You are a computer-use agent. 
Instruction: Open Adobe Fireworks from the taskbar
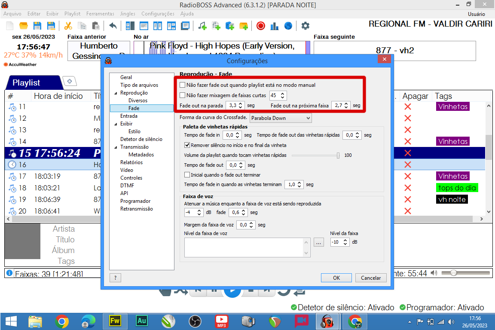(115, 321)
